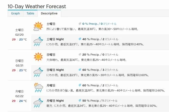Image resolution: width=169 pixels, height=112 pixels.
Task: Click the partly cloudy sun icon for 土曜日
Action: (x=38, y=26)
